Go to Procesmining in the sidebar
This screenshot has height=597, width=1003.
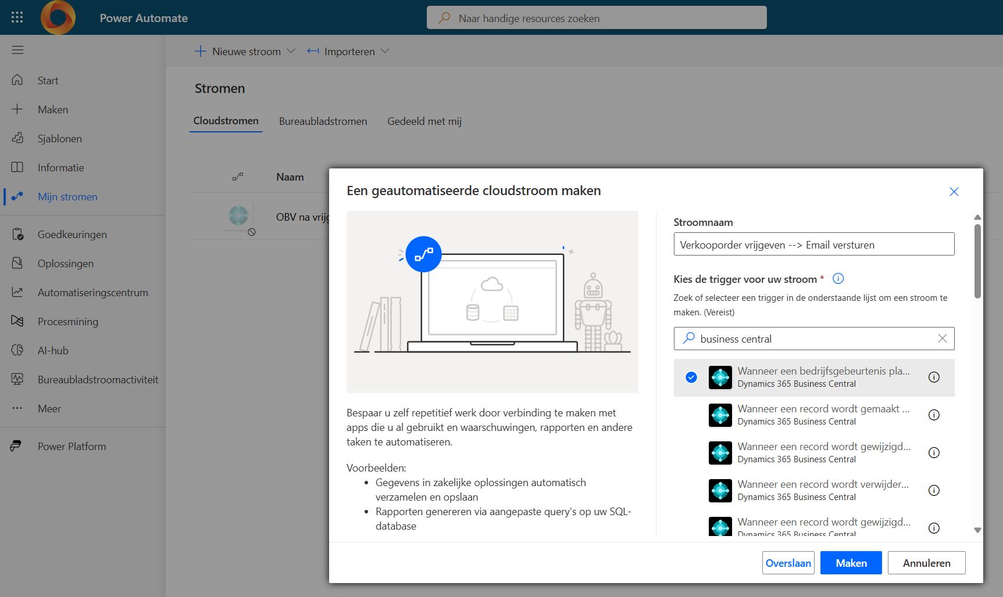click(x=67, y=322)
